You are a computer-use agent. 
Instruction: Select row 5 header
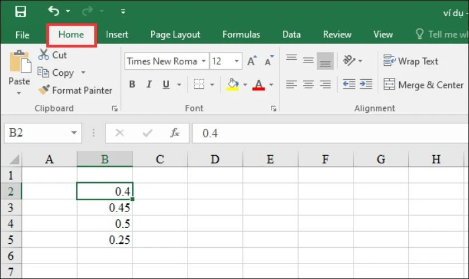11,239
